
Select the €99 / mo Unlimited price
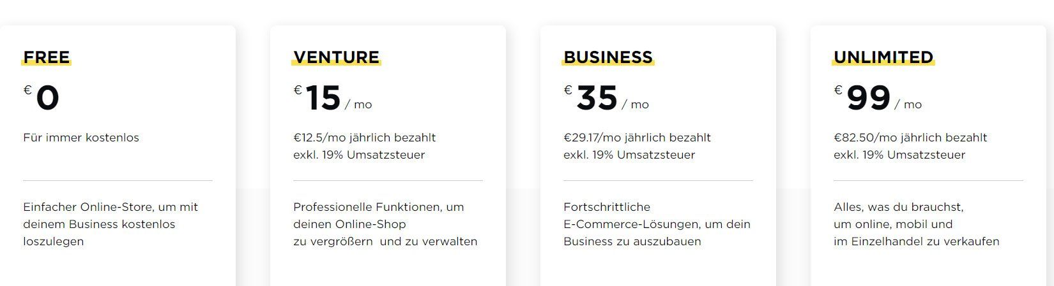click(878, 99)
